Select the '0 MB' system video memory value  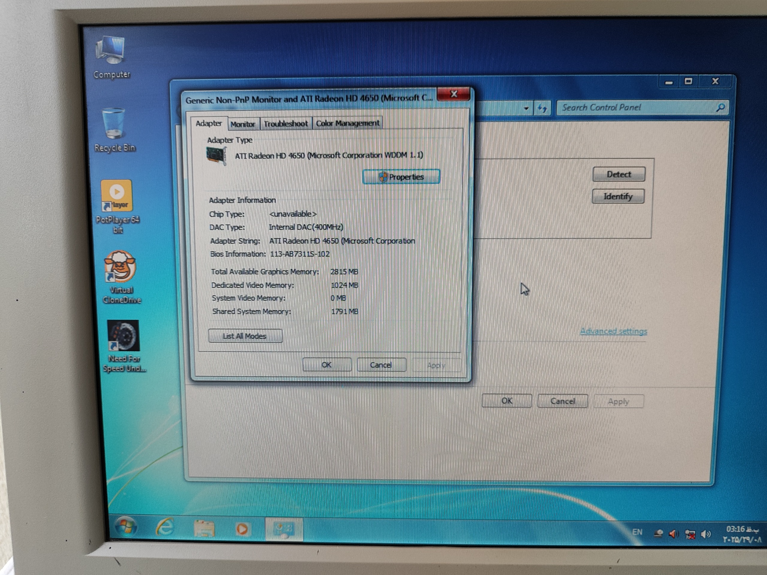(x=339, y=298)
